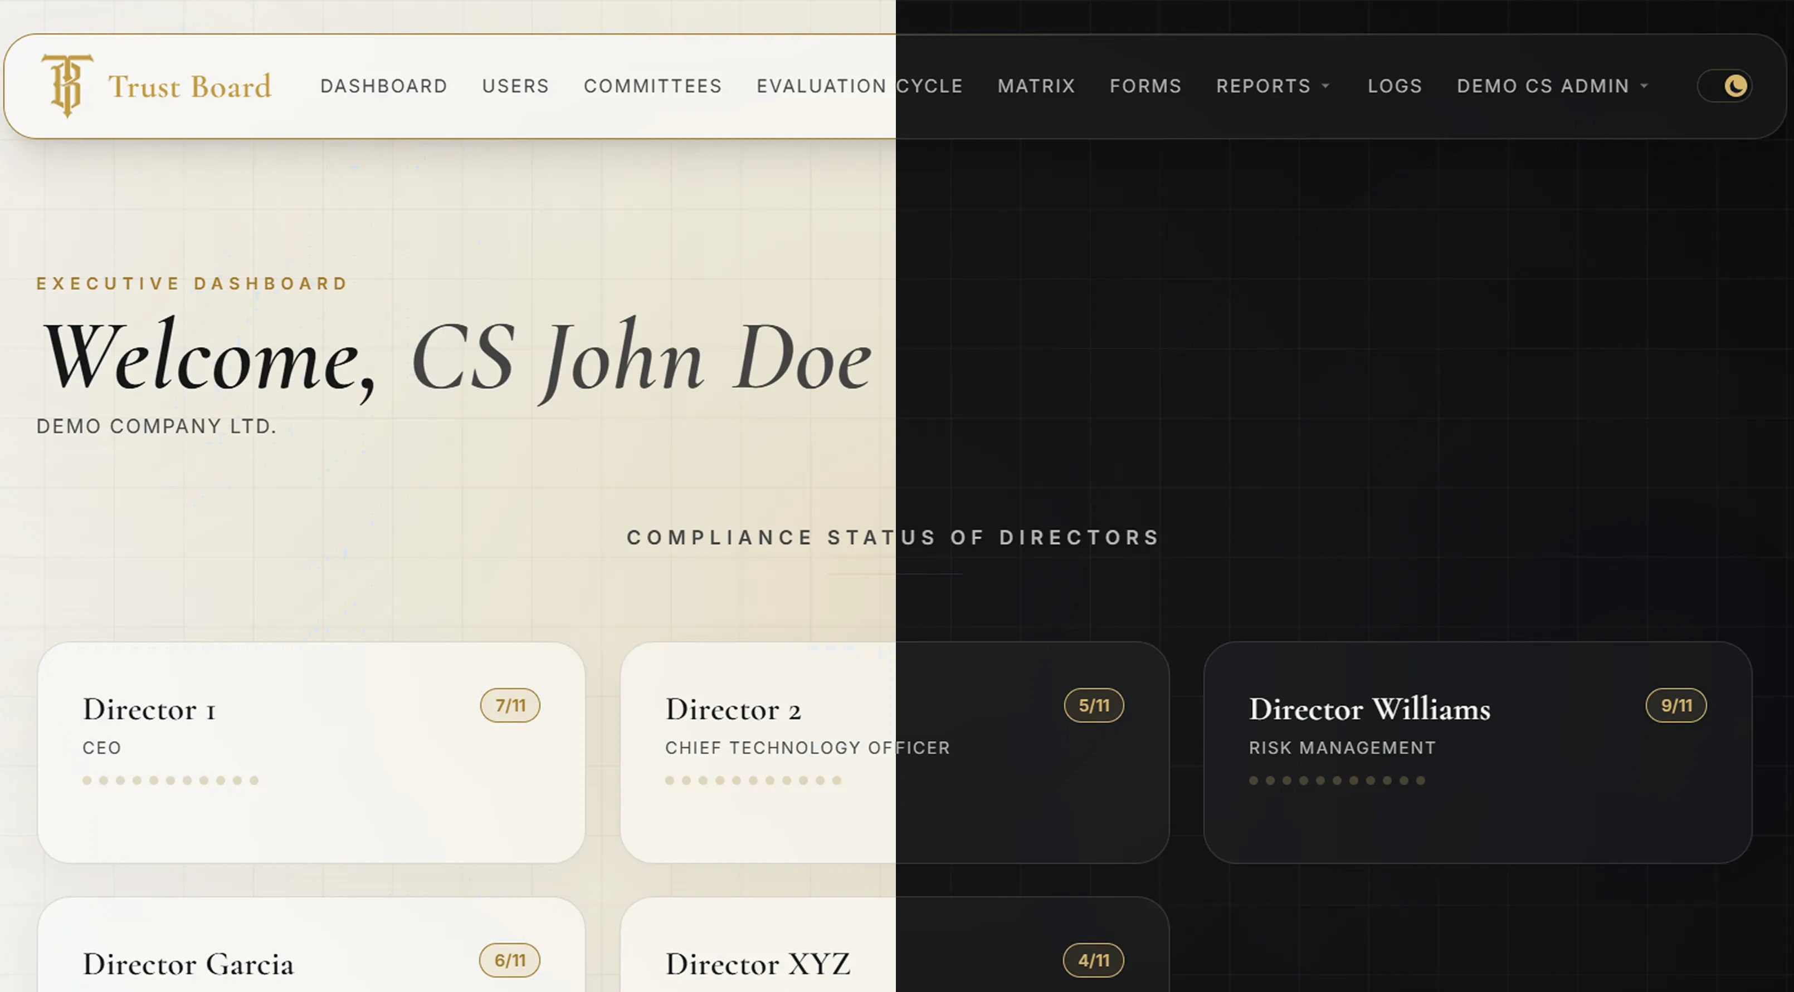Click the Trust Board brand name link
The width and height of the screenshot is (1794, 992).
[x=189, y=86]
